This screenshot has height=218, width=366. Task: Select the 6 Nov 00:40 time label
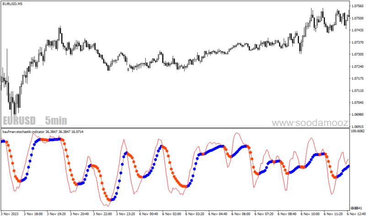click(149, 214)
